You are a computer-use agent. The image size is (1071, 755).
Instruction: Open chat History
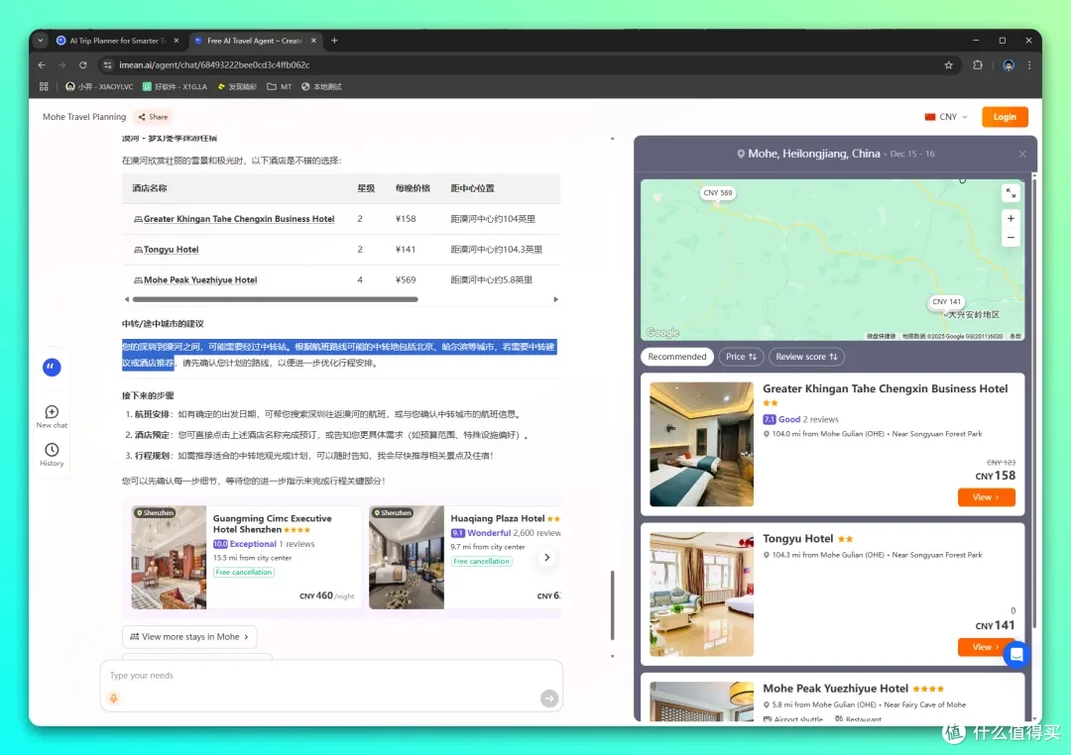click(x=52, y=455)
